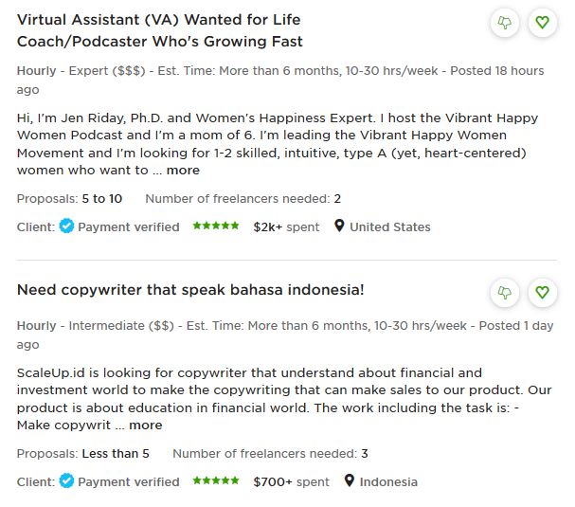
Task: Save the copywriter job with heart icon
Action: click(542, 293)
